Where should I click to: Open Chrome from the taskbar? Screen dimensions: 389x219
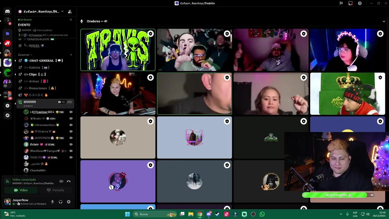coord(200,214)
